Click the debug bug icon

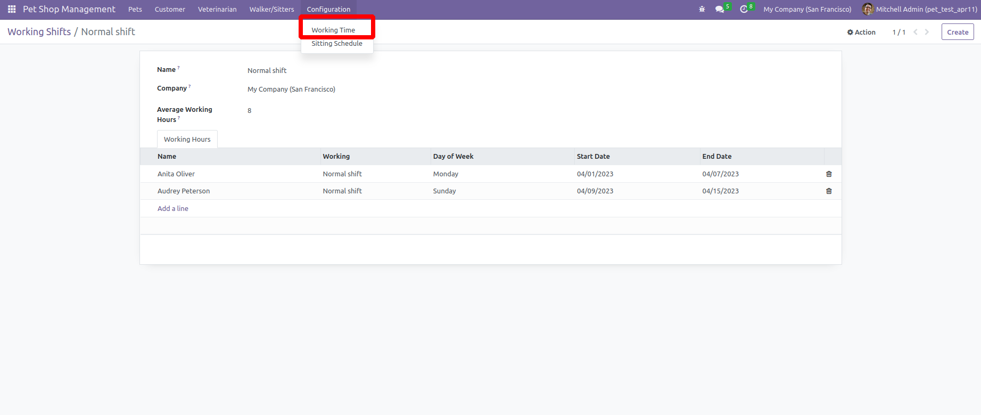tap(702, 9)
